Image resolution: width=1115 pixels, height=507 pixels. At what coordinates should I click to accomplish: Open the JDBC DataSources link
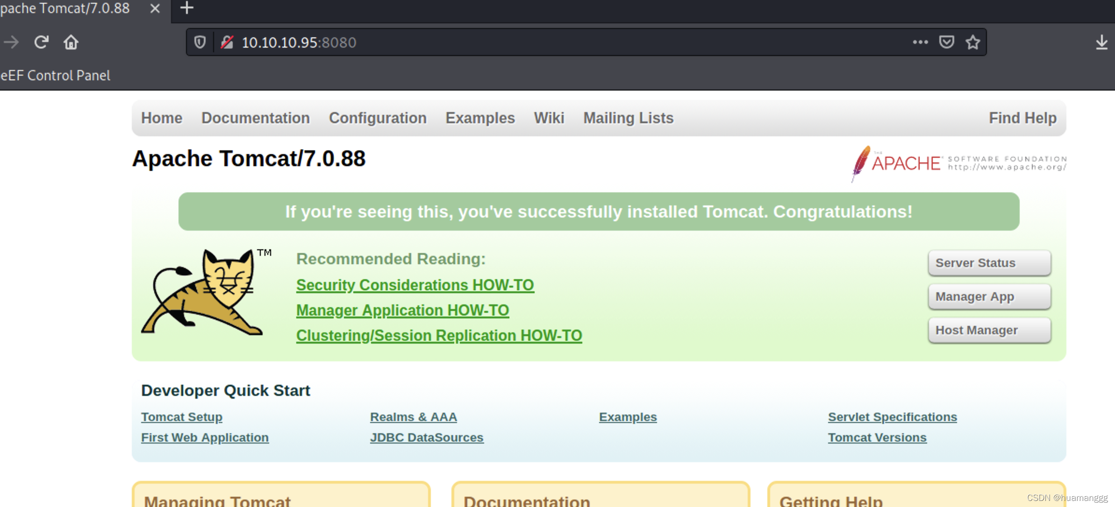tap(427, 437)
